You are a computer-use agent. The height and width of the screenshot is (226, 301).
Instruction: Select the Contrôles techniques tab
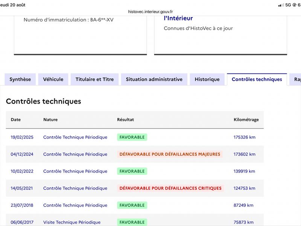click(x=257, y=79)
